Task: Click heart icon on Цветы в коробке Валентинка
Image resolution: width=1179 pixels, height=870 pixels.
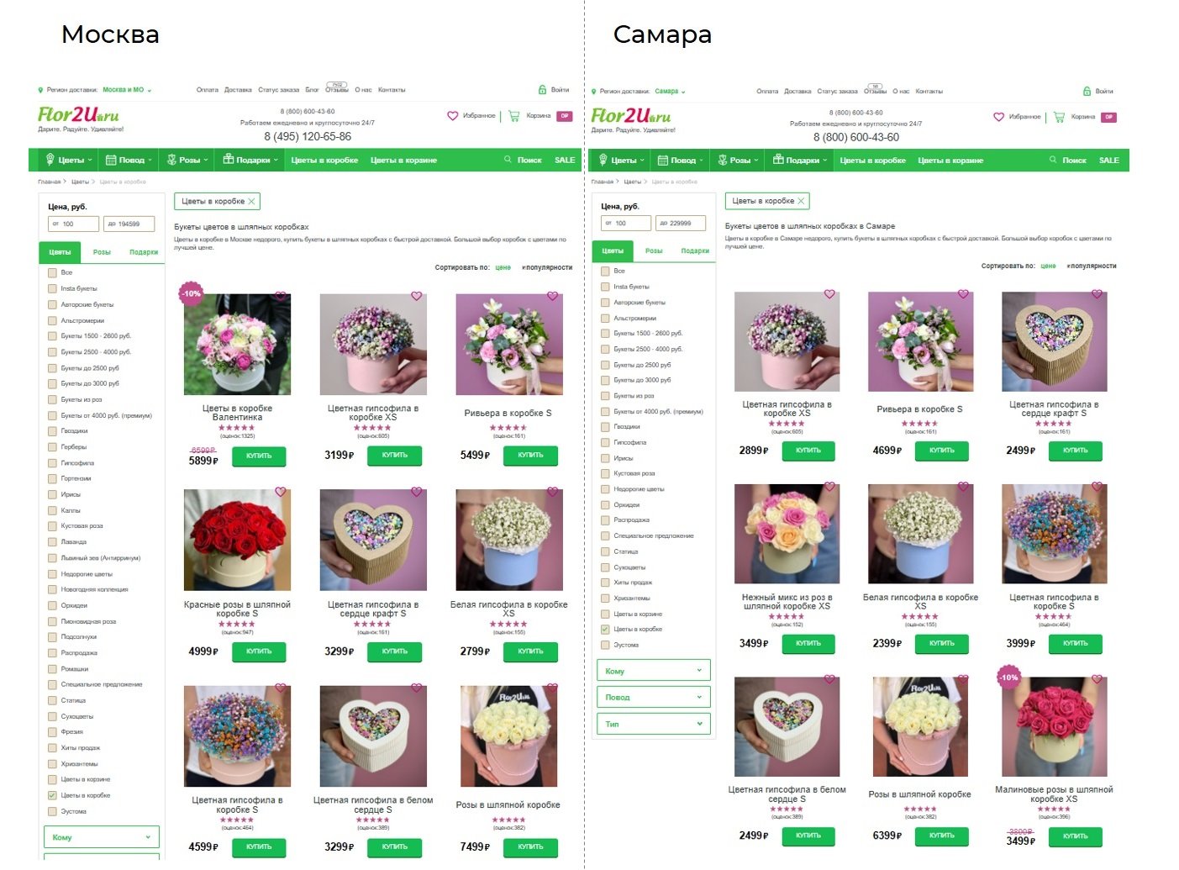Action: coord(281,296)
